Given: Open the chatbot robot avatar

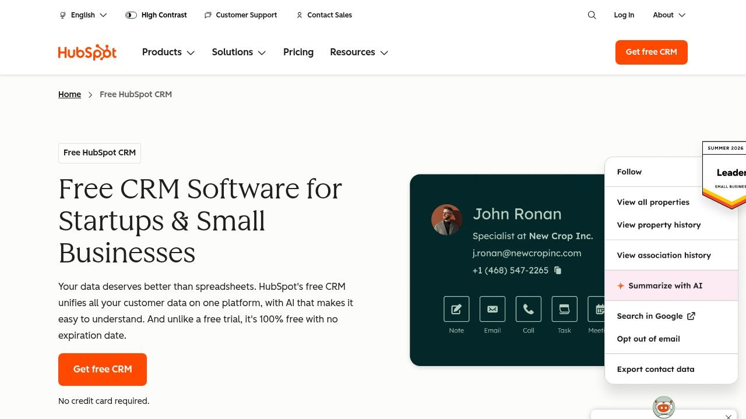Looking at the screenshot, I should click(664, 407).
